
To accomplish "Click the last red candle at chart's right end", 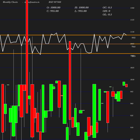I will tap(127, 85).
